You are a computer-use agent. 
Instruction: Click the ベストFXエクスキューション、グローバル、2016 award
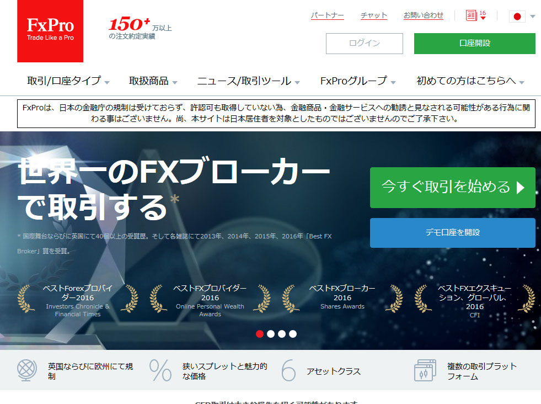(x=475, y=300)
